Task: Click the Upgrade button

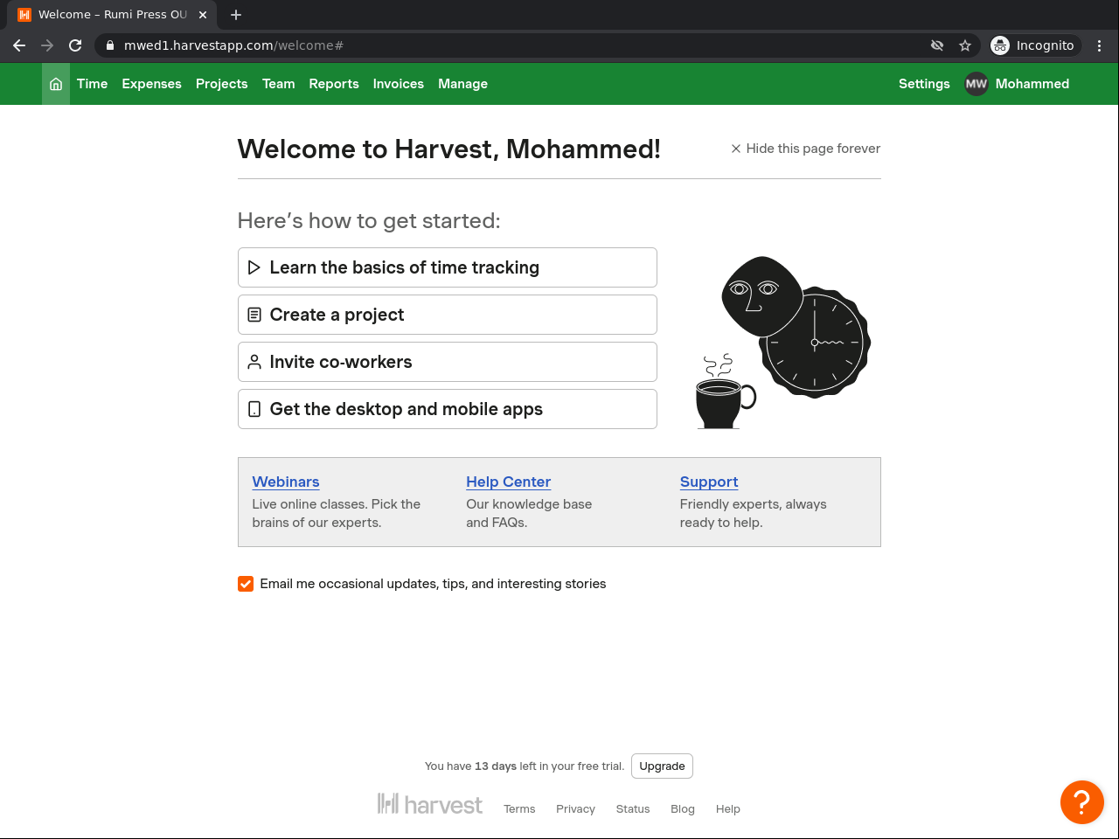Action: point(663,766)
